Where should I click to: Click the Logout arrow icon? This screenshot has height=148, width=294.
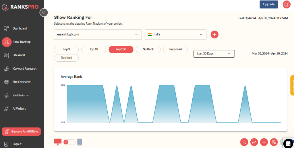[7, 144]
